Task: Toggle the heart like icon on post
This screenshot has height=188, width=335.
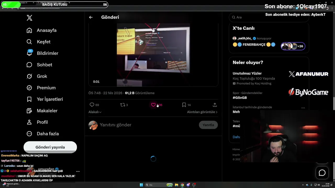Action: [153, 105]
